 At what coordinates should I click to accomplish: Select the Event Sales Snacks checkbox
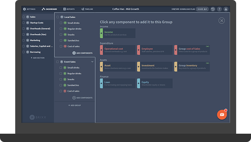coord(61,79)
